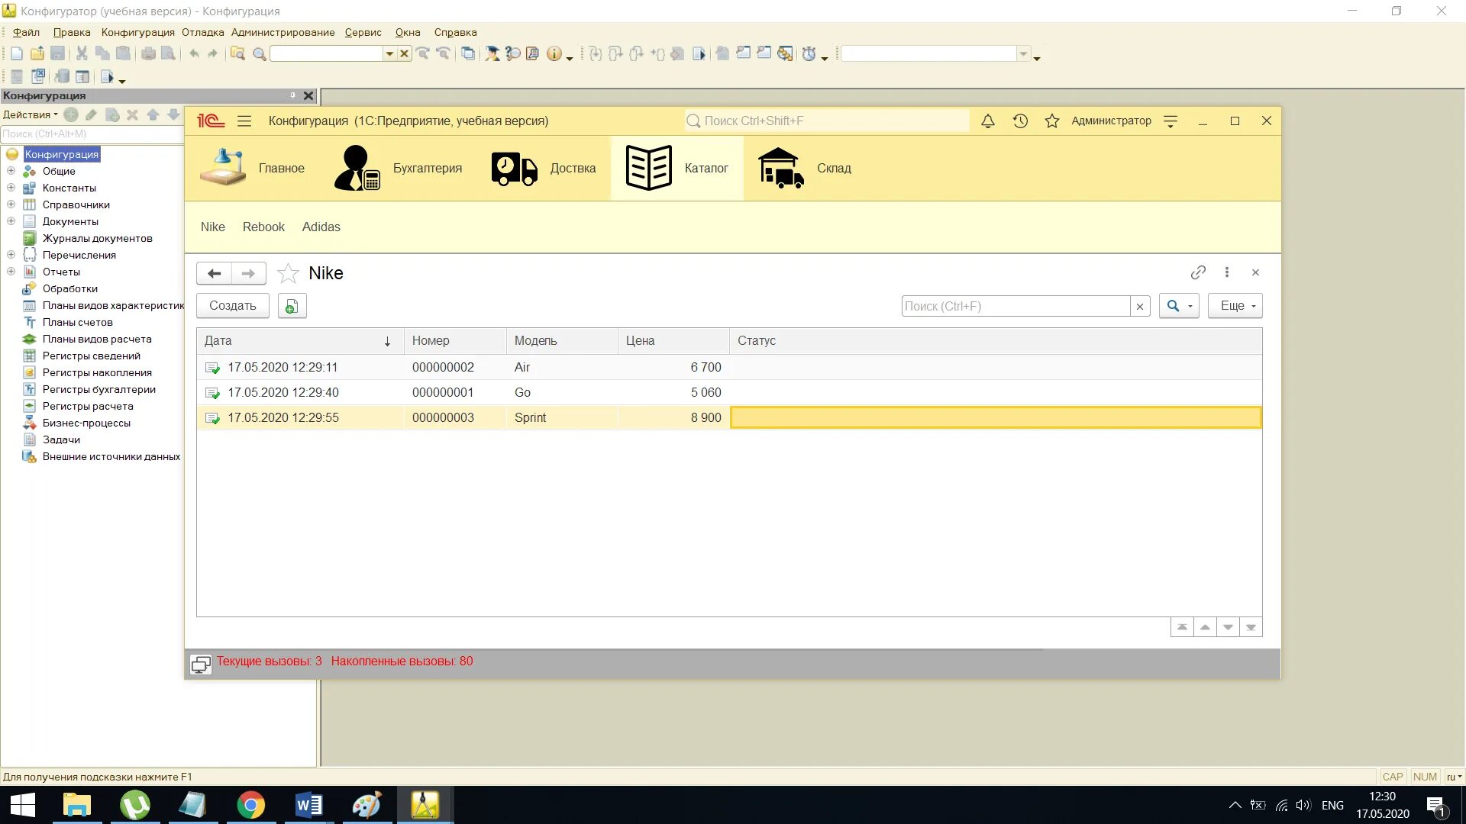This screenshot has height=824, width=1466.
Task: Get link to current Nike list
Action: [x=1197, y=272]
